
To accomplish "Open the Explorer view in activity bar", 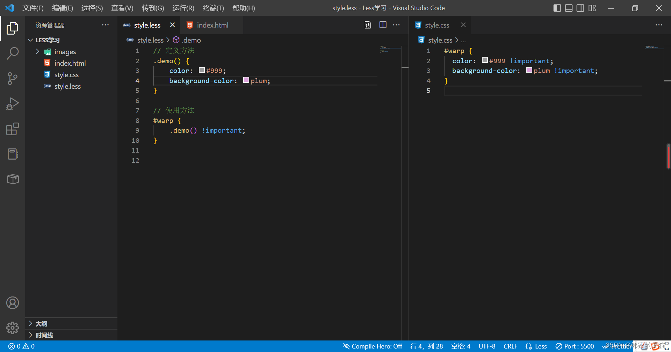I will point(13,28).
